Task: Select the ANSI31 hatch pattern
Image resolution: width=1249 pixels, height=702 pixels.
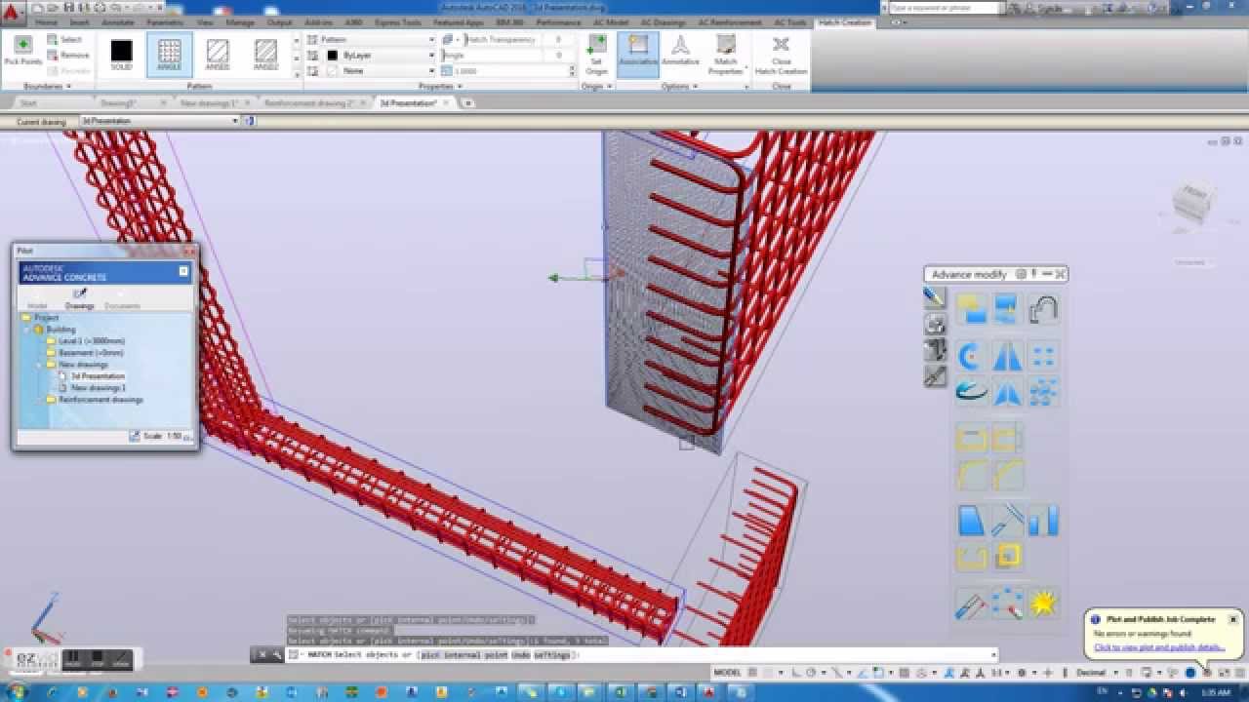Action: pyautogui.click(x=218, y=53)
